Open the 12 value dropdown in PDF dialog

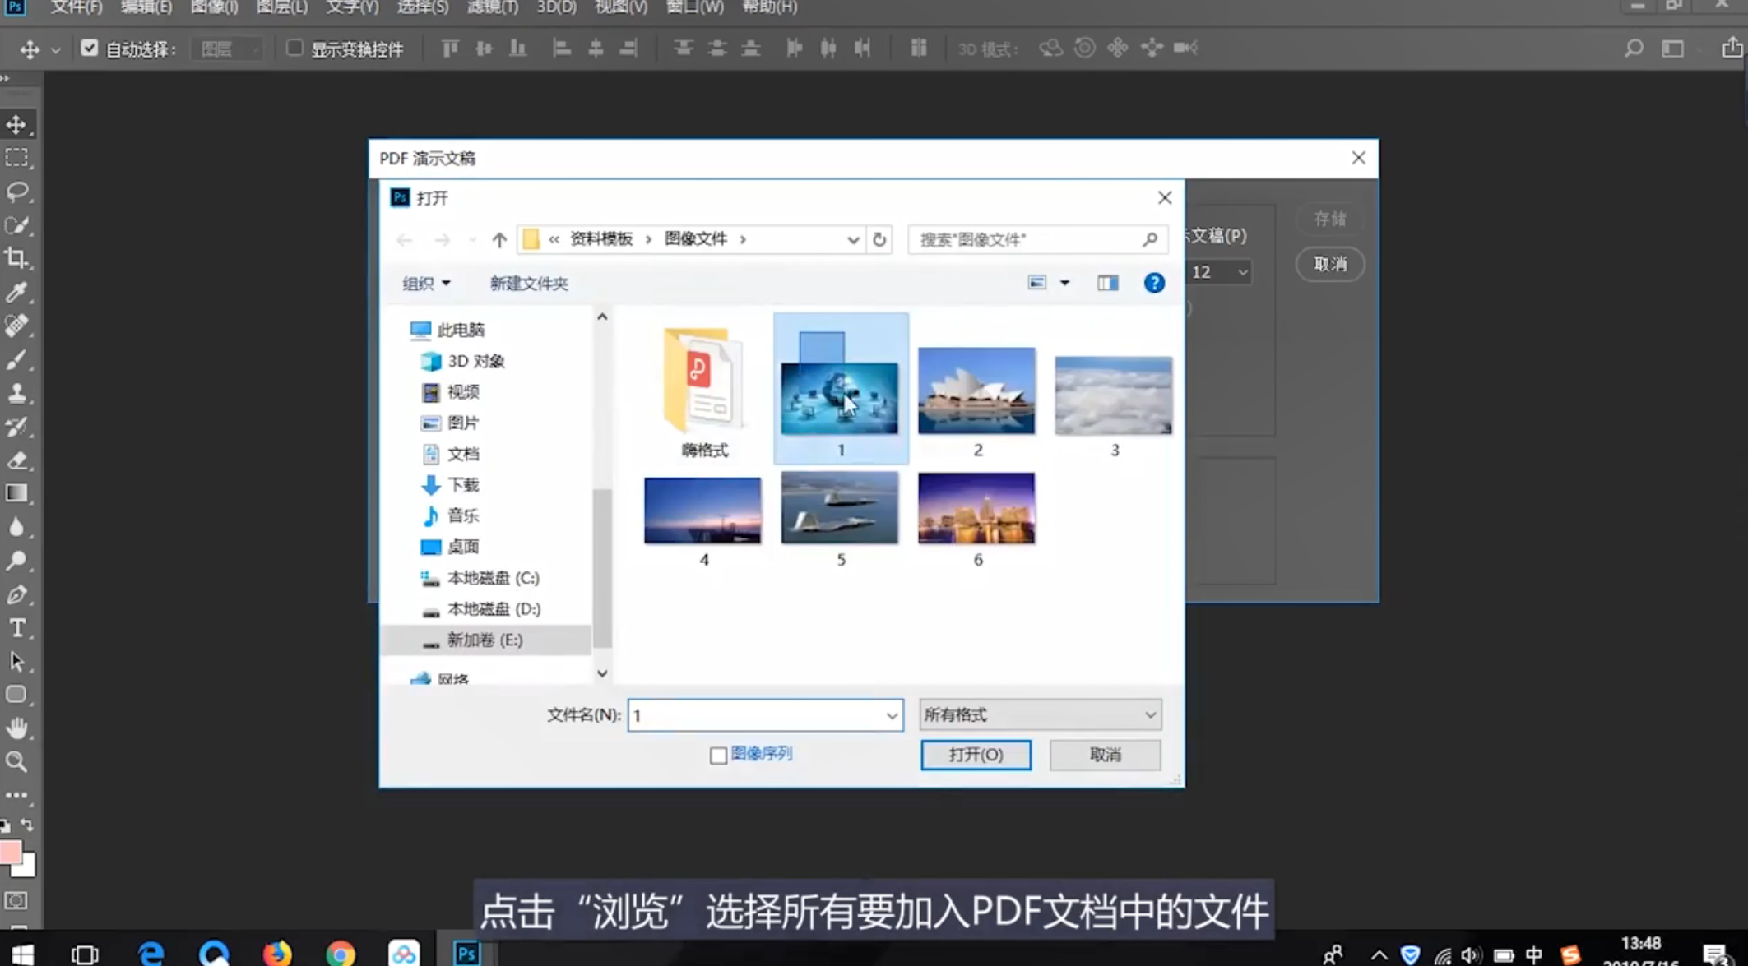click(1219, 272)
